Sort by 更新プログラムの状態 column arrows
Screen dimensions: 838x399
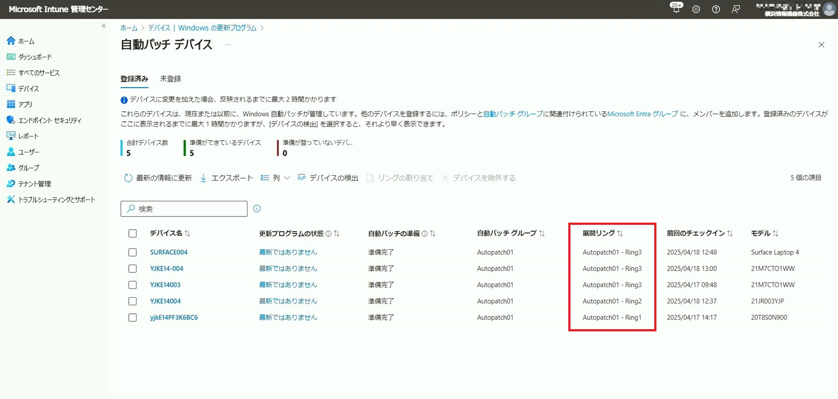coord(337,234)
